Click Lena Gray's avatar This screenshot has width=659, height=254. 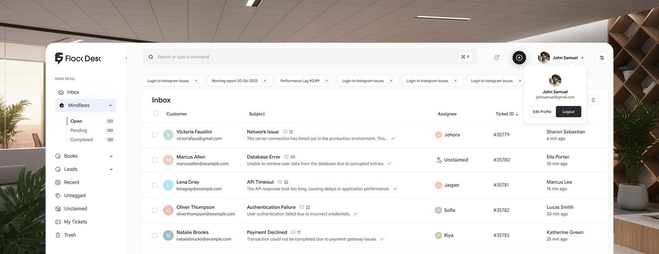point(168,185)
